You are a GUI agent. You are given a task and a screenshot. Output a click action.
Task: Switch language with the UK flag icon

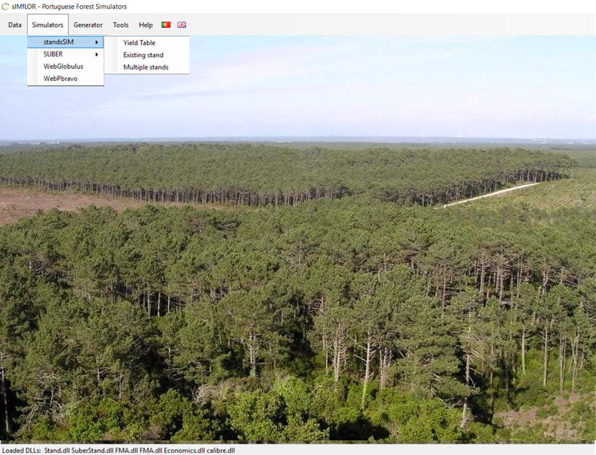pyautogui.click(x=181, y=25)
